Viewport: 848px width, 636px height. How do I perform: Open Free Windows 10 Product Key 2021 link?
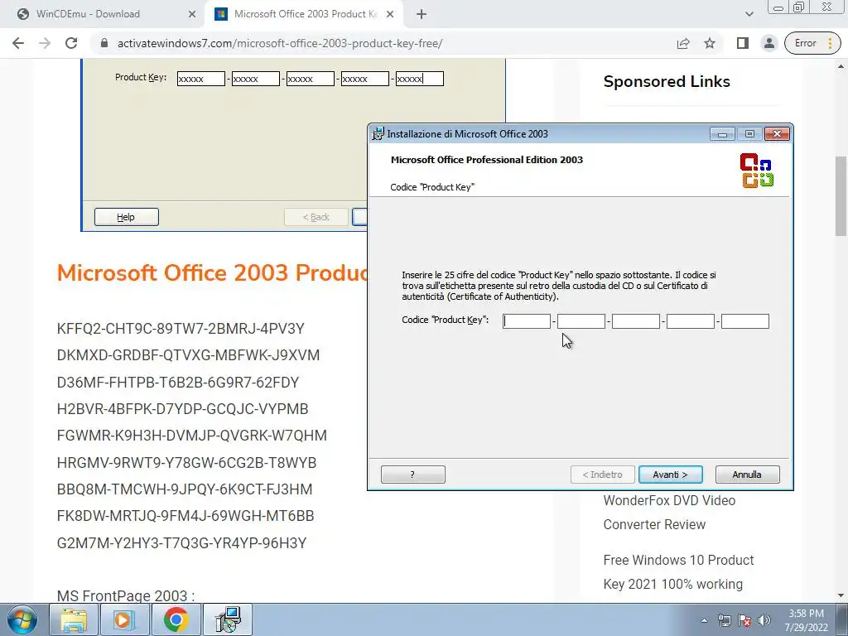[x=678, y=571]
